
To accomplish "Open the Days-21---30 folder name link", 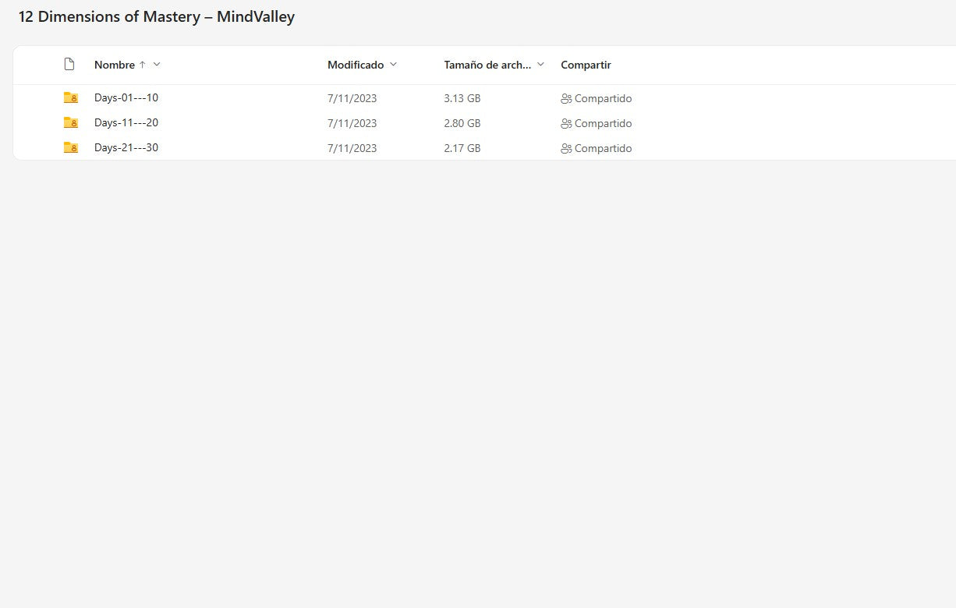I will point(126,148).
